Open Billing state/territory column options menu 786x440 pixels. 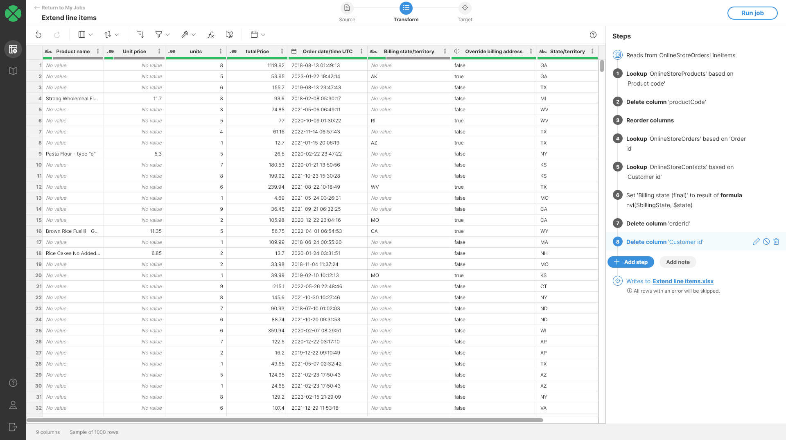(x=445, y=51)
